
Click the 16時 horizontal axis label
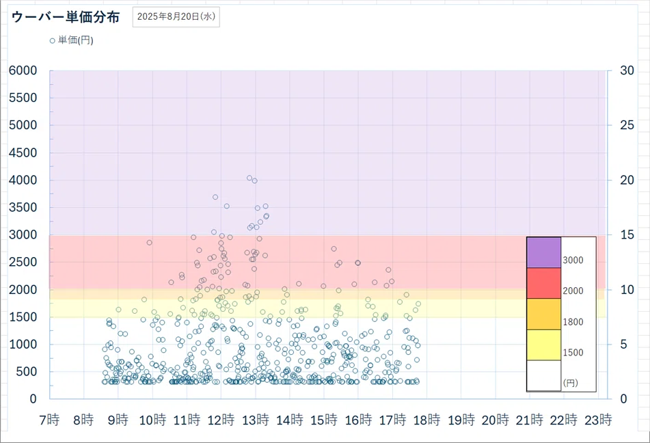[359, 420]
